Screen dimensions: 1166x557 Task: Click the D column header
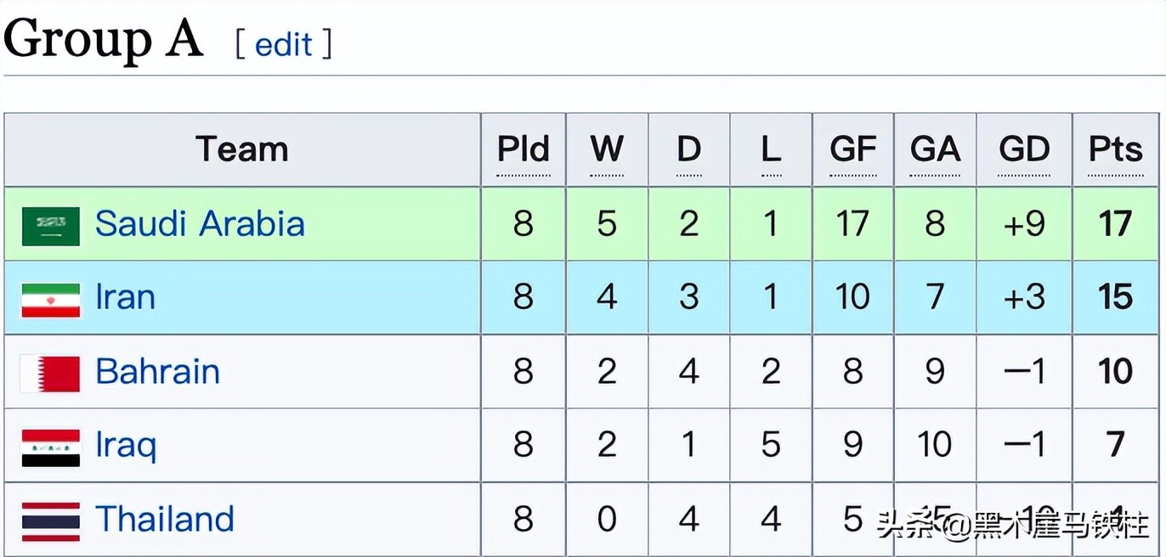tap(688, 150)
